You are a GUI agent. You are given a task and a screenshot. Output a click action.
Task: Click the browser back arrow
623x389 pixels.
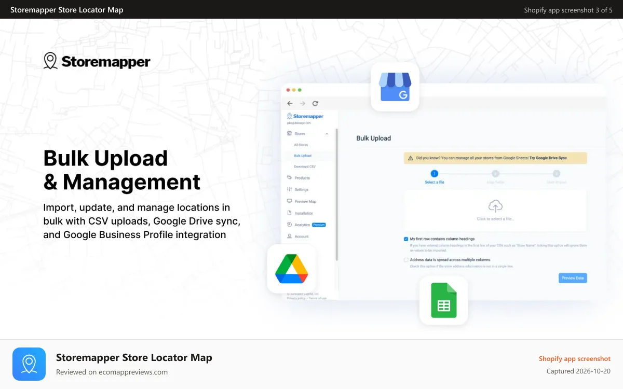[290, 103]
